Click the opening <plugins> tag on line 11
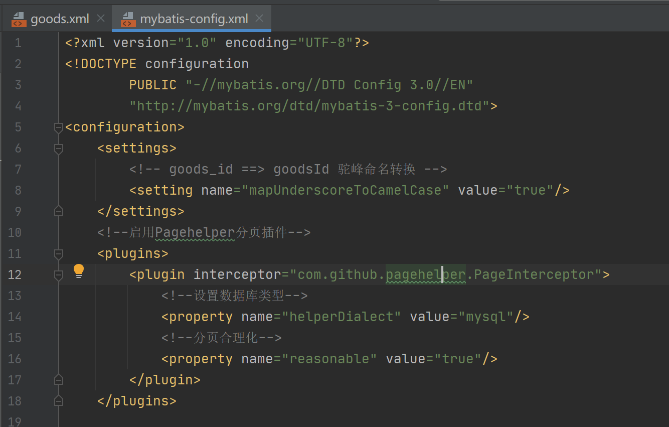Viewport: 669px width, 427px height. point(133,254)
